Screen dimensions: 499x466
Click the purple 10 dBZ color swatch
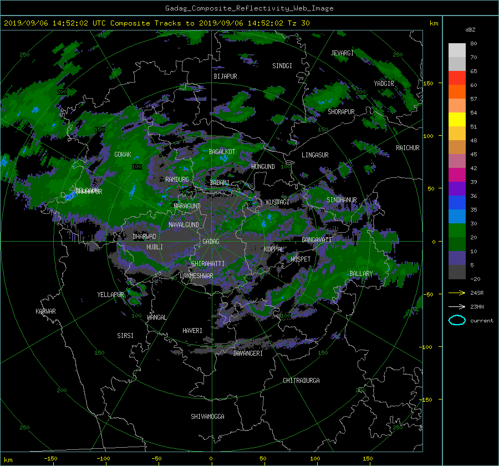457,258
